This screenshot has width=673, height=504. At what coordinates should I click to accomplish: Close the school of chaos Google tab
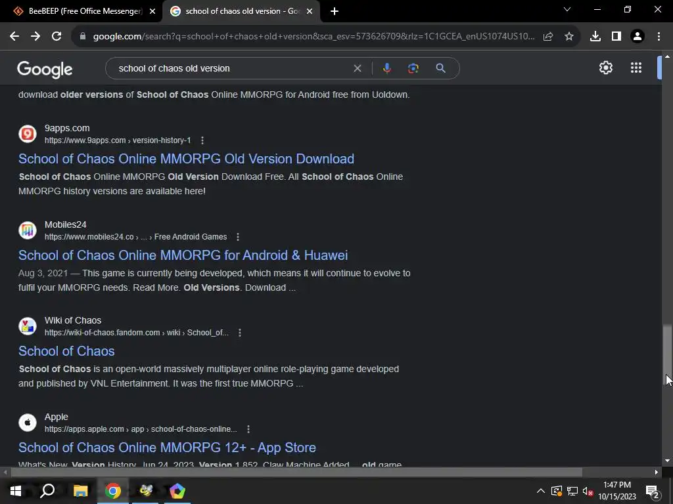[310, 11]
